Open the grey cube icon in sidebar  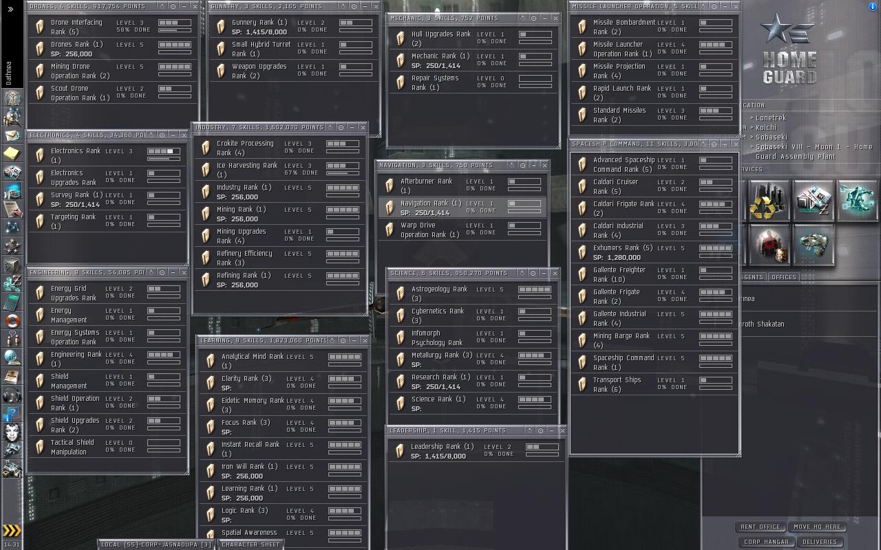12,265
